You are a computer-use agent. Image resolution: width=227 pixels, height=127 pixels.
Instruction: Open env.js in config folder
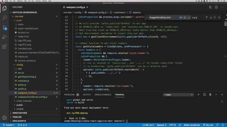point(21,73)
